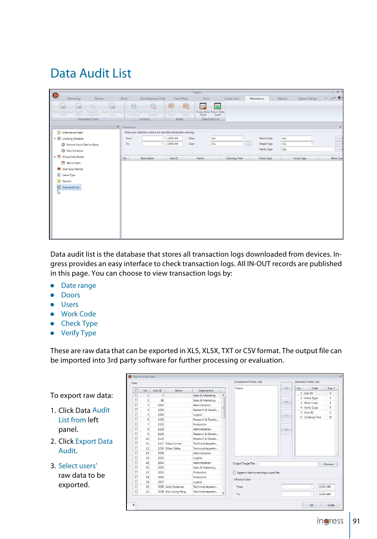Click the >> move field button

(x=287, y=402)
